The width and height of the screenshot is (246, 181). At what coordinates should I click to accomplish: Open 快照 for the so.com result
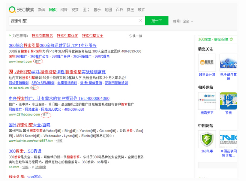click(25, 167)
